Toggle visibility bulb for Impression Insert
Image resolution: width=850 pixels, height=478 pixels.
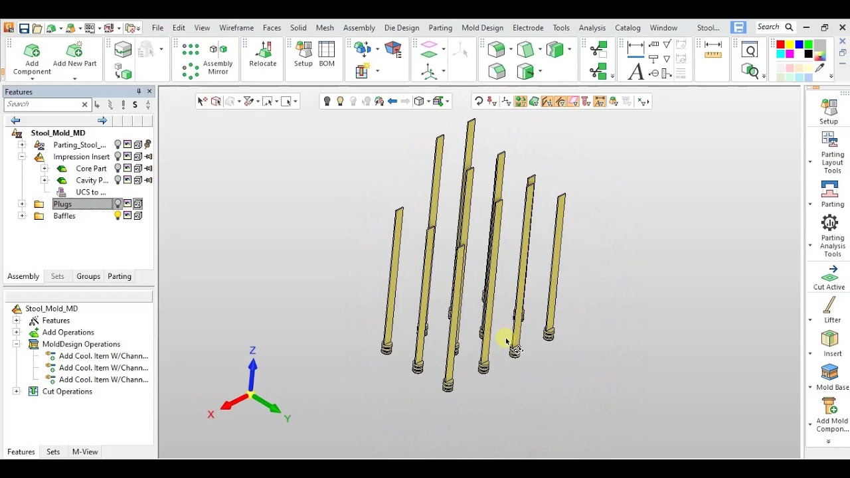tap(118, 157)
